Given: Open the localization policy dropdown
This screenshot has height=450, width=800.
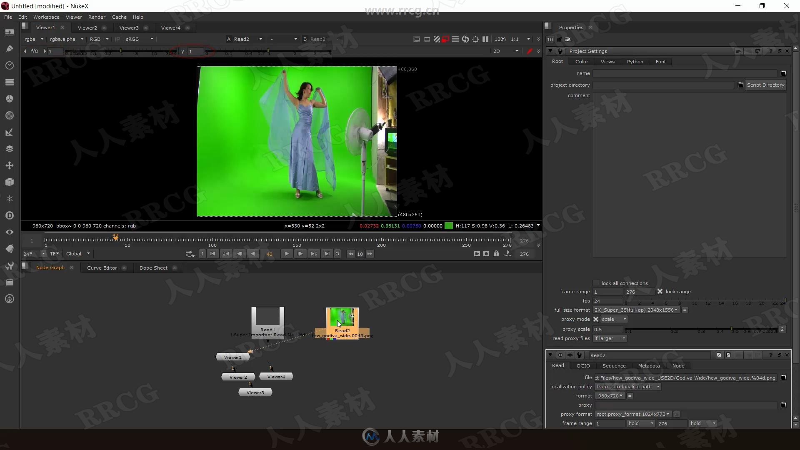Looking at the screenshot, I should 627,387.
